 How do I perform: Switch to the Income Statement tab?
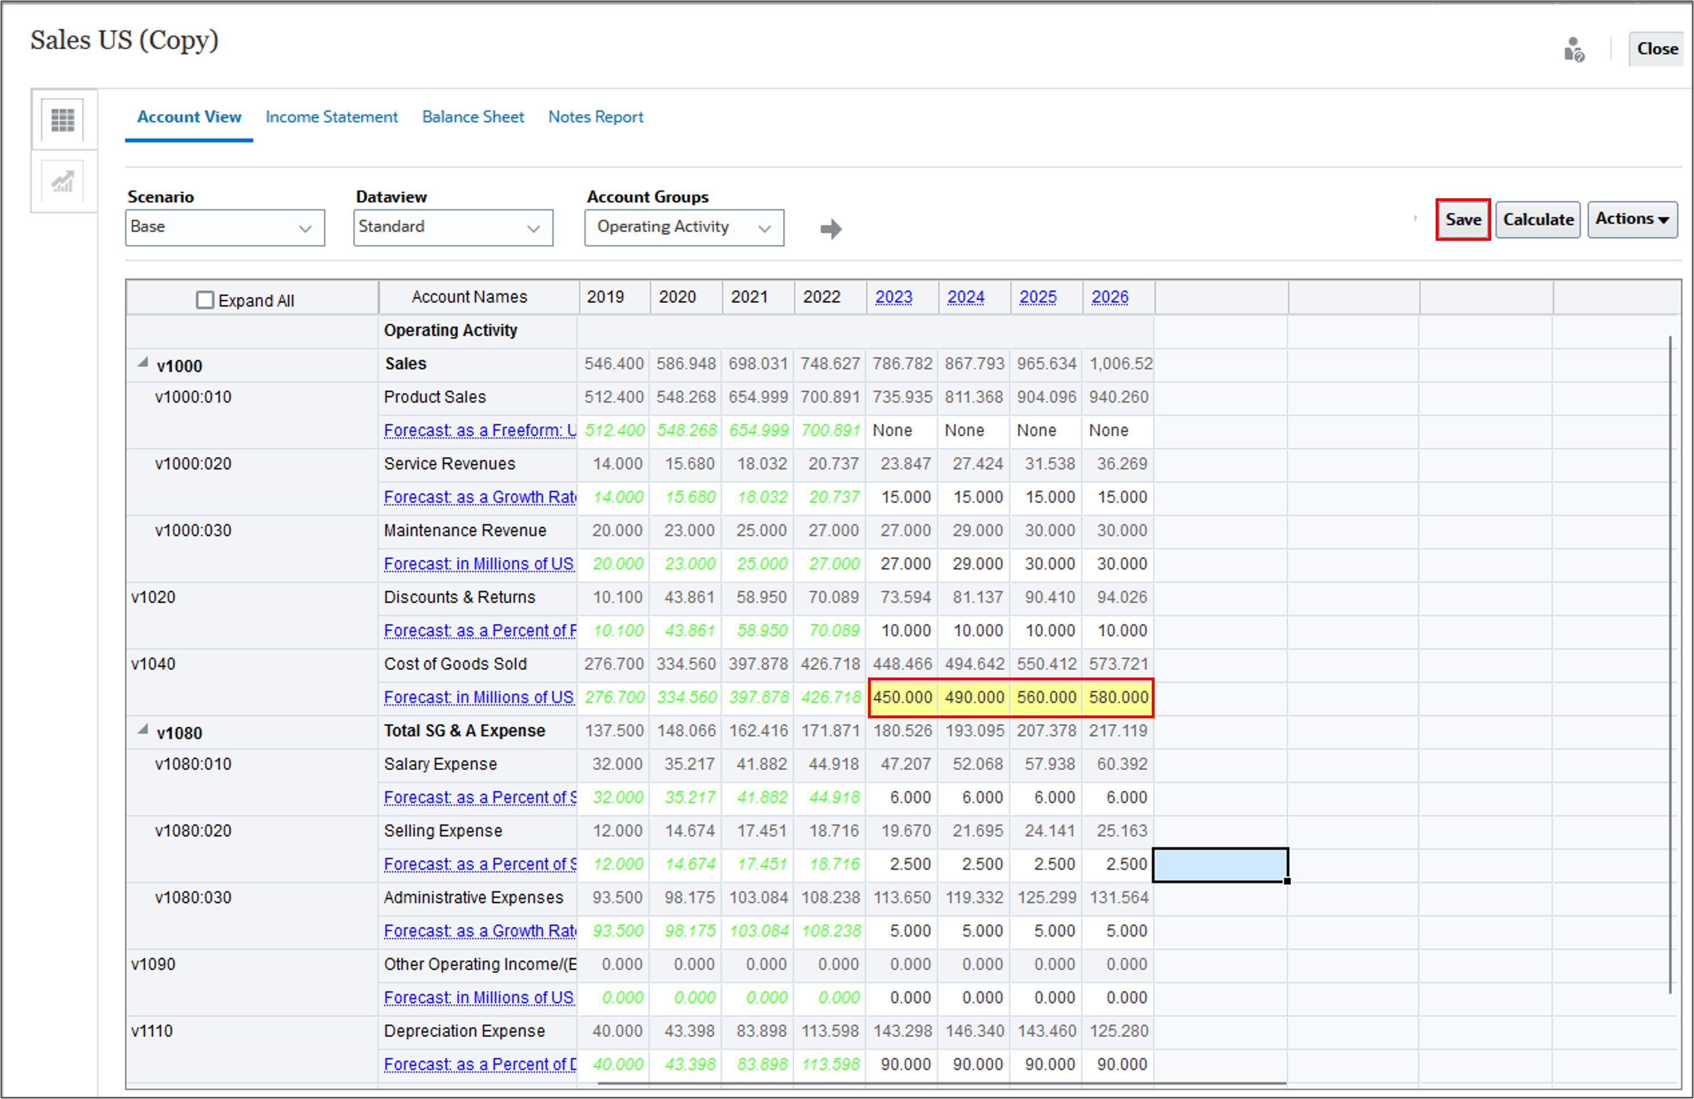[331, 117]
